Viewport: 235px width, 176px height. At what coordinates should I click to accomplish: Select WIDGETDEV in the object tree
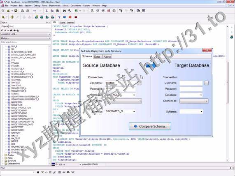point(17,102)
